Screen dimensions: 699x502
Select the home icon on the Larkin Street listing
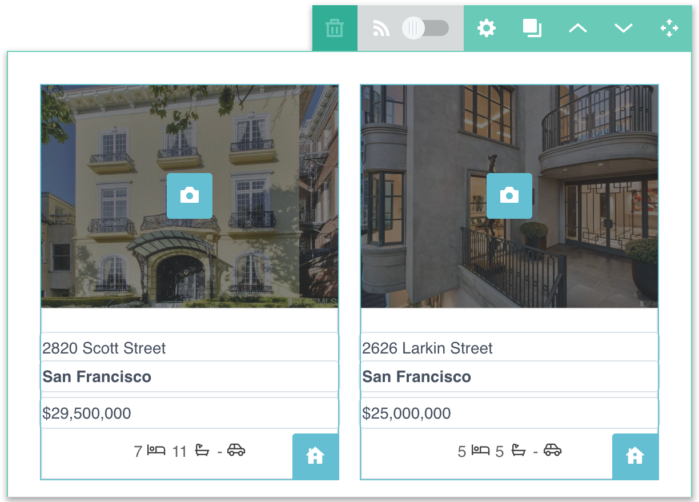635,456
